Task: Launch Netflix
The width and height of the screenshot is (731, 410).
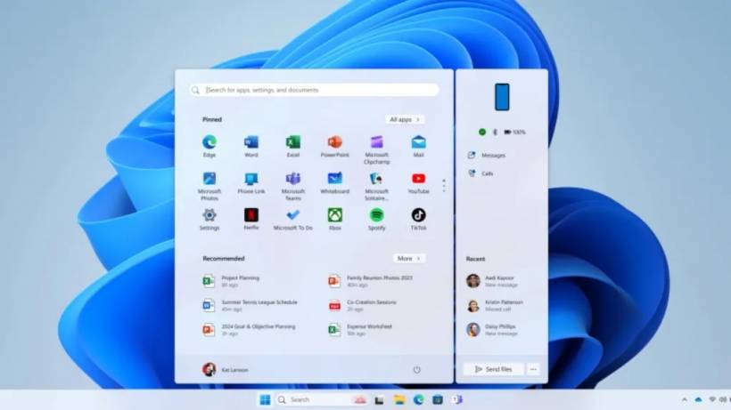Action: (251, 219)
